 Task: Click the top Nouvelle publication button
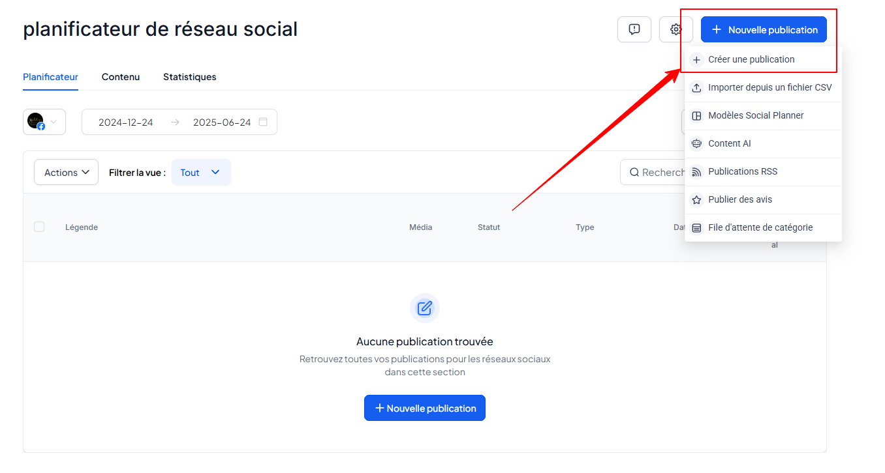(764, 29)
